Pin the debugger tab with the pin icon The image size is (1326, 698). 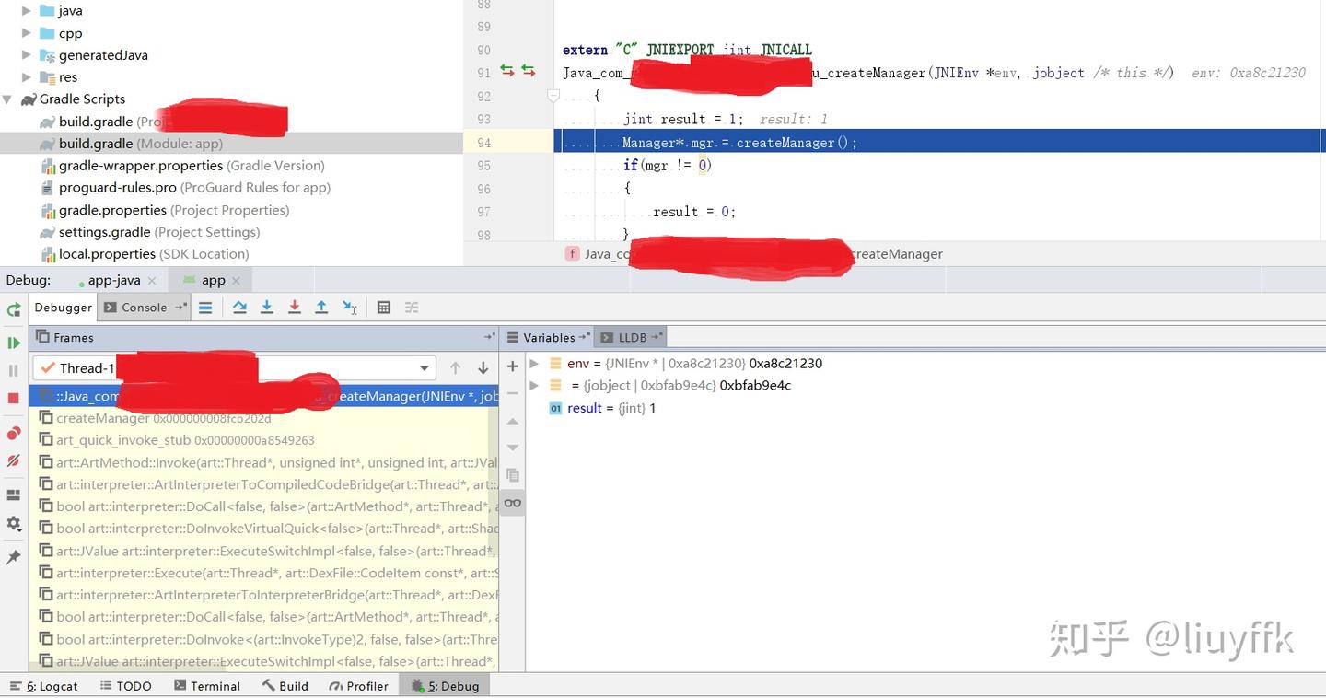click(x=13, y=556)
